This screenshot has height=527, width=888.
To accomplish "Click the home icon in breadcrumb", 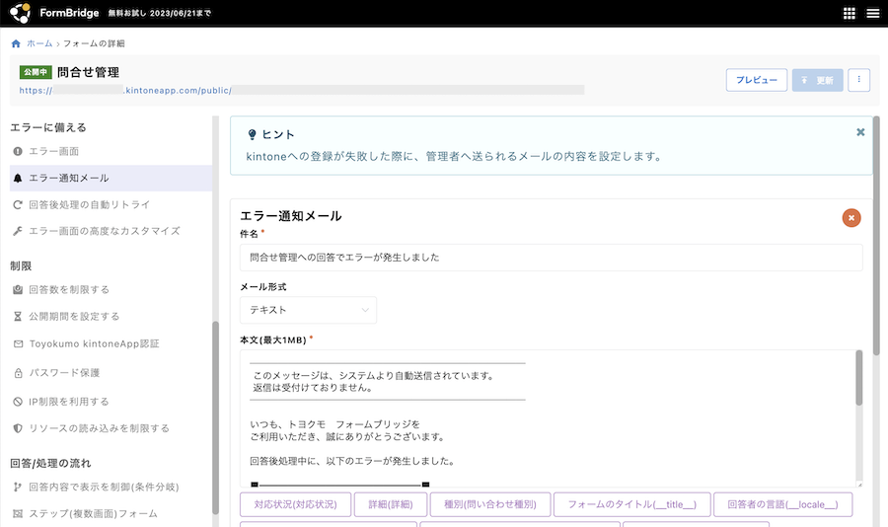I will point(16,43).
